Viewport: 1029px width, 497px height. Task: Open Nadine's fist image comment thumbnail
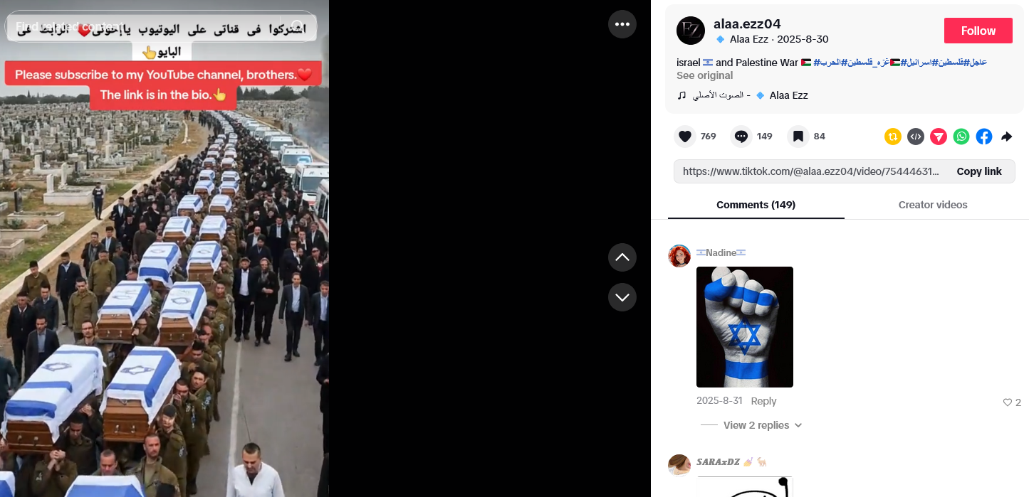coord(745,327)
